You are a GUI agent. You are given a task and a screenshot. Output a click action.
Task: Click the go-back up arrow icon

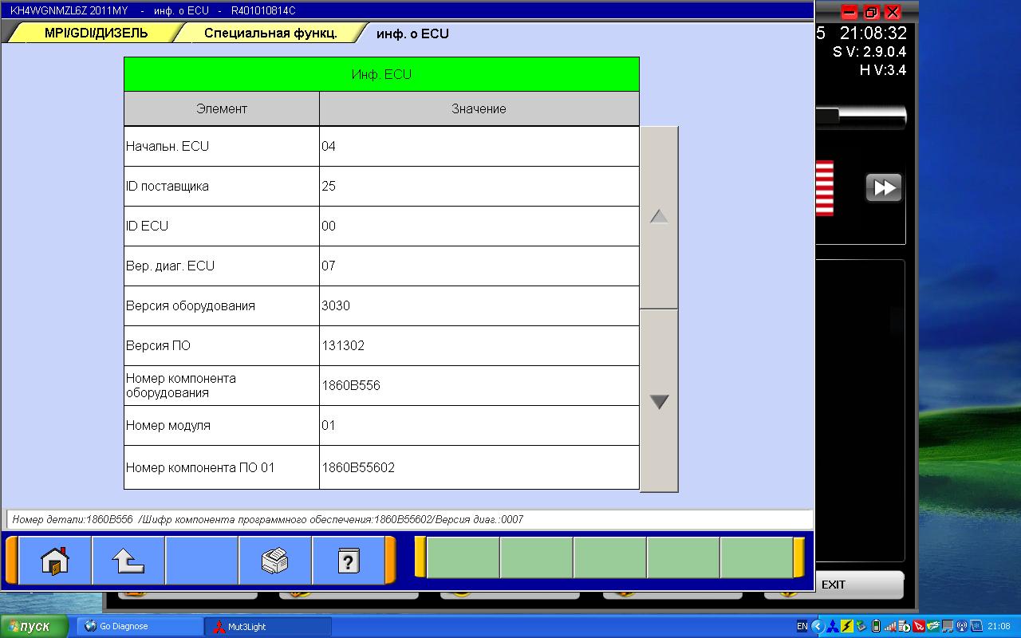128,561
